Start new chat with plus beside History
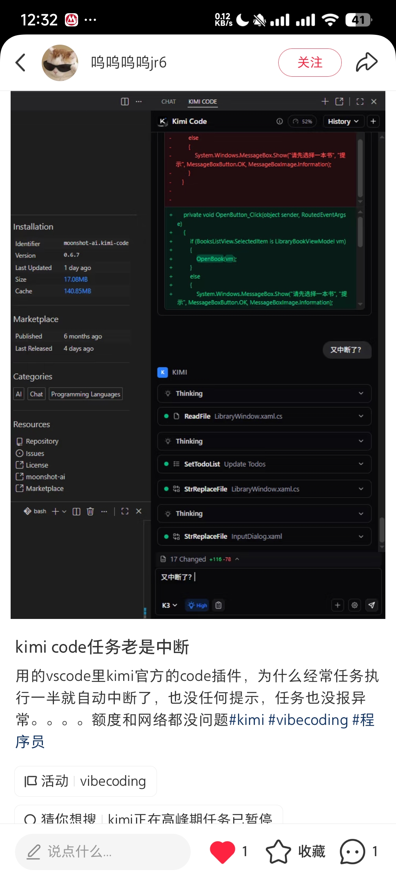396x880 pixels. coord(373,121)
